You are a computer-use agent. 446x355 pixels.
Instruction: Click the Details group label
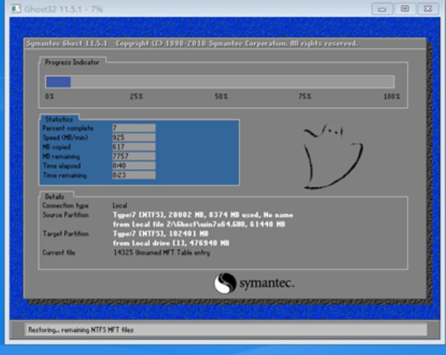tap(54, 197)
